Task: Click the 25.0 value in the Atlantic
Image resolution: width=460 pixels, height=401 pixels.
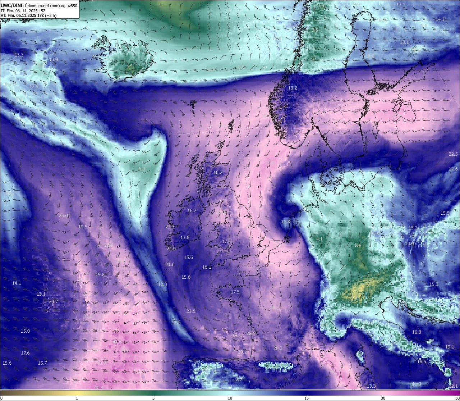Action: click(63, 216)
